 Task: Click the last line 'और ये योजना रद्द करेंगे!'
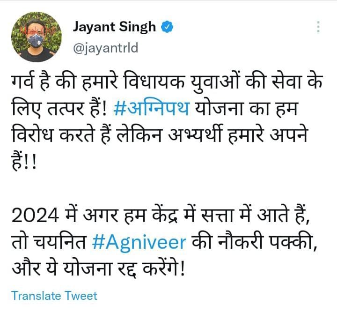98,269
